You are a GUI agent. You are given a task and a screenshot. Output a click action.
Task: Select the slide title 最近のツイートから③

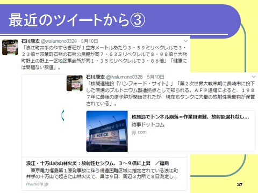pos(77,20)
